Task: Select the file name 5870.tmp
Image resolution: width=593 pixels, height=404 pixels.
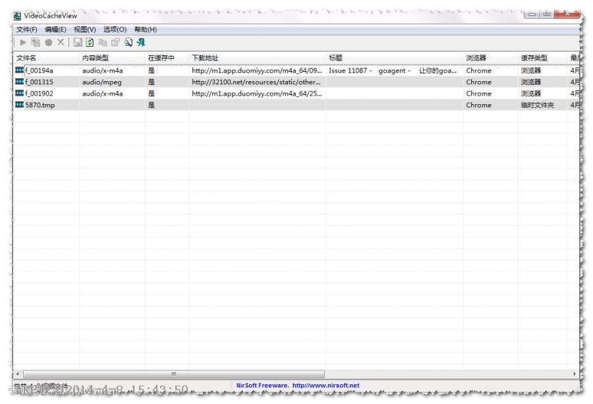Action: pos(40,105)
